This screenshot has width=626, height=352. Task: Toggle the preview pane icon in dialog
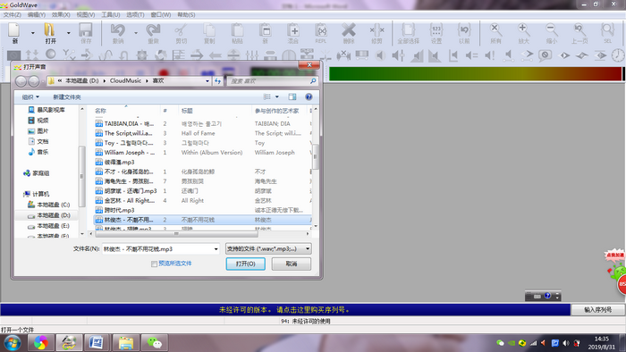(x=292, y=96)
